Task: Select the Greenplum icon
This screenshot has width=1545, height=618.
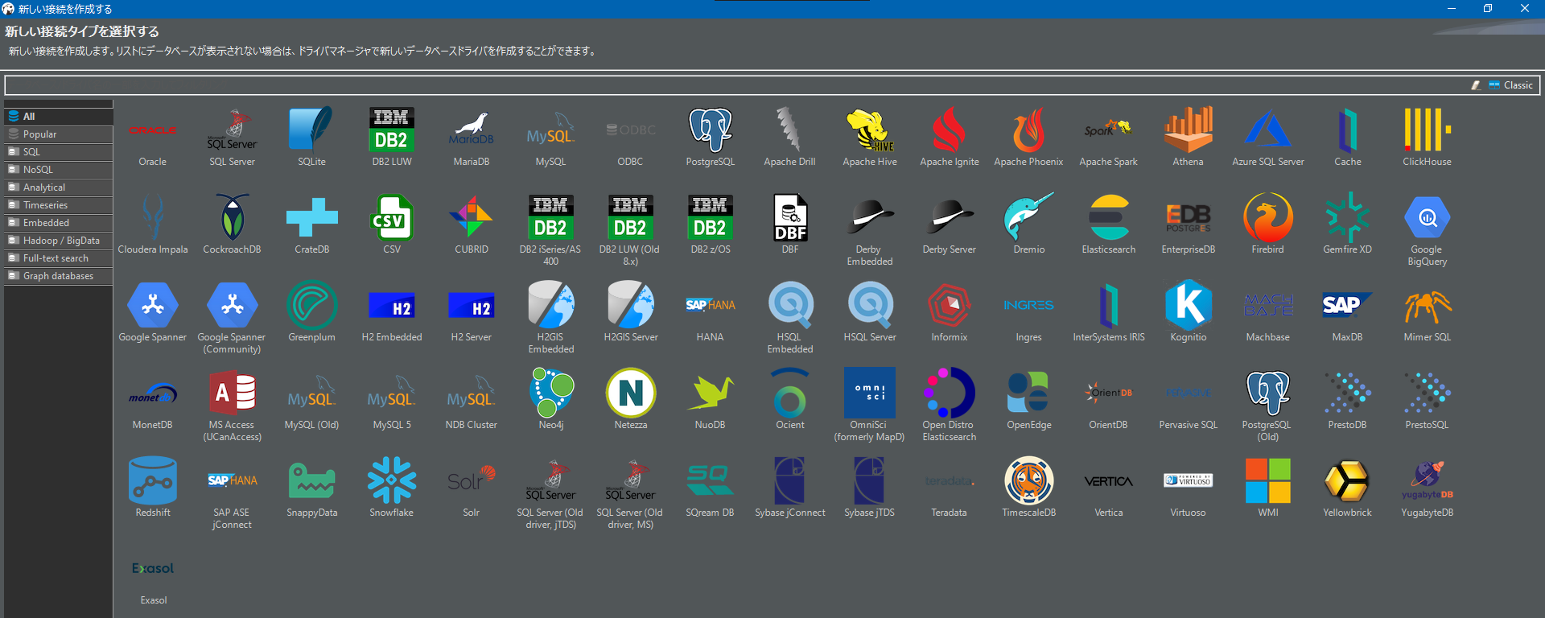Action: point(311,306)
